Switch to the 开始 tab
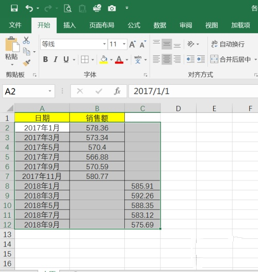 click(x=44, y=25)
